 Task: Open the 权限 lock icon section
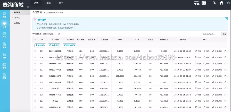tap(4, 55)
